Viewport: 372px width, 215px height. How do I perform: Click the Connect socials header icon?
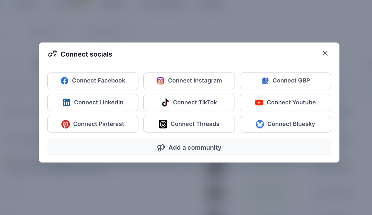52,54
